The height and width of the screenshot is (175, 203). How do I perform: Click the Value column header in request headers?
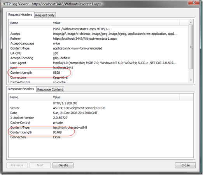115,23
